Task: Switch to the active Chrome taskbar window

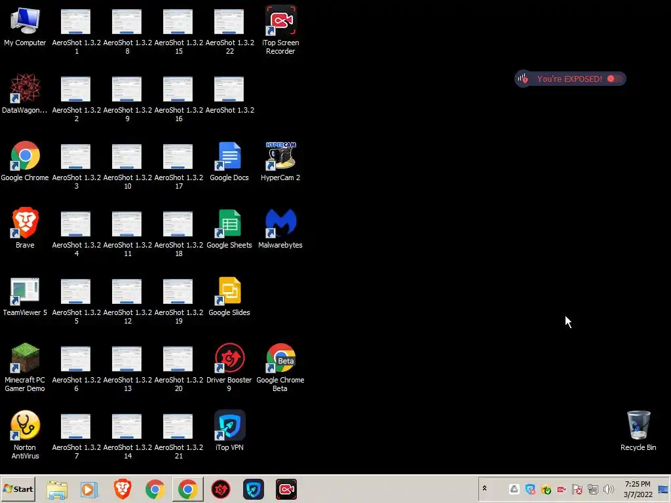Action: [188, 489]
